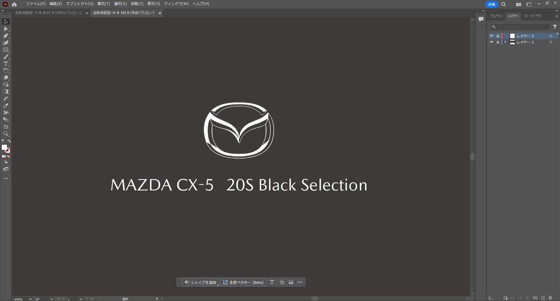Hide レイヤー 2 with eye icon
560x301 pixels.
coord(491,36)
